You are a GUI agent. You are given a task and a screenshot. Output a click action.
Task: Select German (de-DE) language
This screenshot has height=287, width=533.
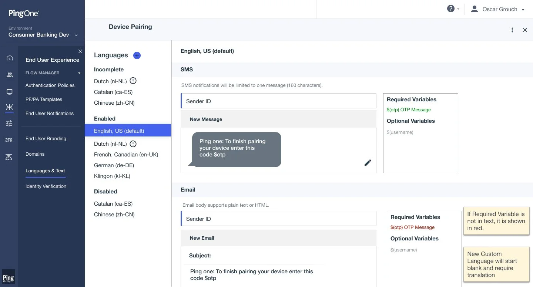point(114,165)
